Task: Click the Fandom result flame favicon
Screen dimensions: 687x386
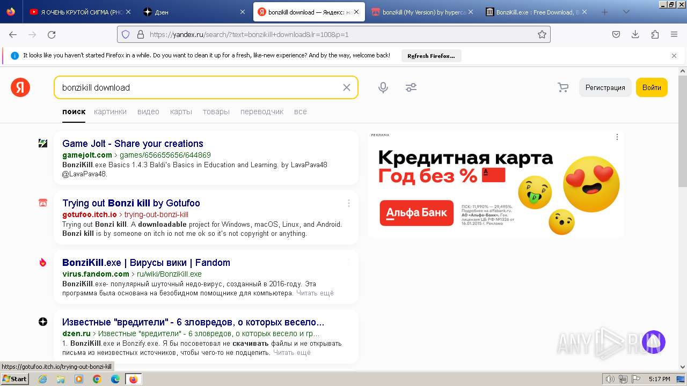Action: point(43,262)
